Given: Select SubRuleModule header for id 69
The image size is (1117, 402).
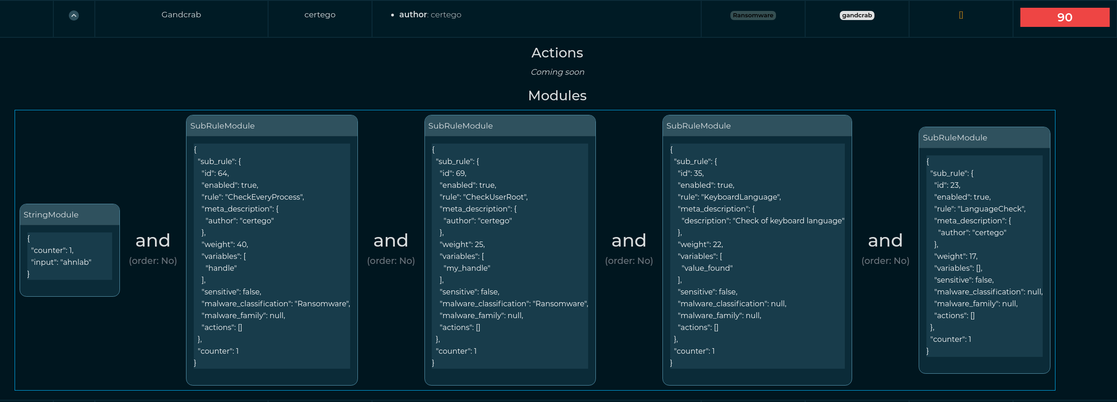Looking at the screenshot, I should pyautogui.click(x=510, y=126).
